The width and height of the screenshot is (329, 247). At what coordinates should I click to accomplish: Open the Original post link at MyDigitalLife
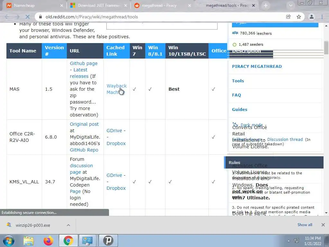coord(84,124)
